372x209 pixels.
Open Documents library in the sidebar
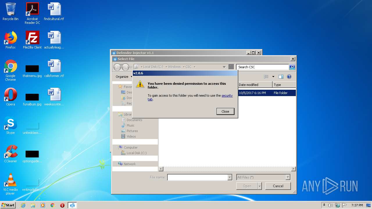tap(134, 120)
